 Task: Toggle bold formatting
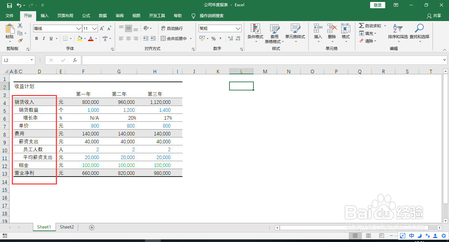[36, 38]
